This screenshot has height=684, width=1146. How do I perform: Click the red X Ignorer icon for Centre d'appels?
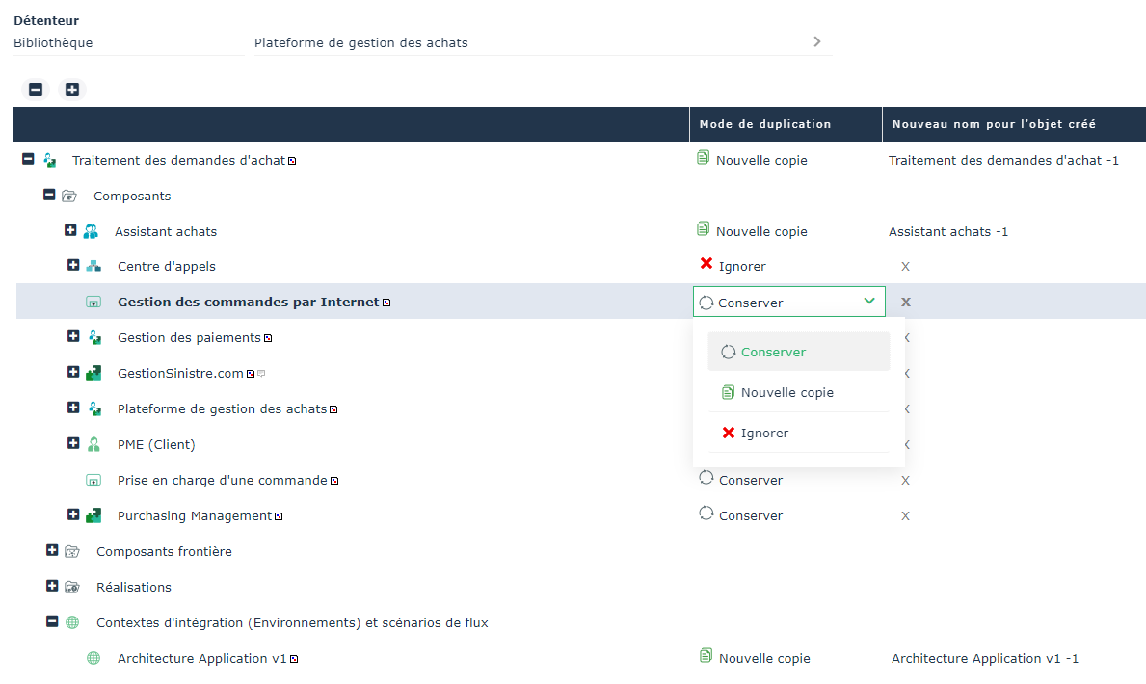coord(706,264)
